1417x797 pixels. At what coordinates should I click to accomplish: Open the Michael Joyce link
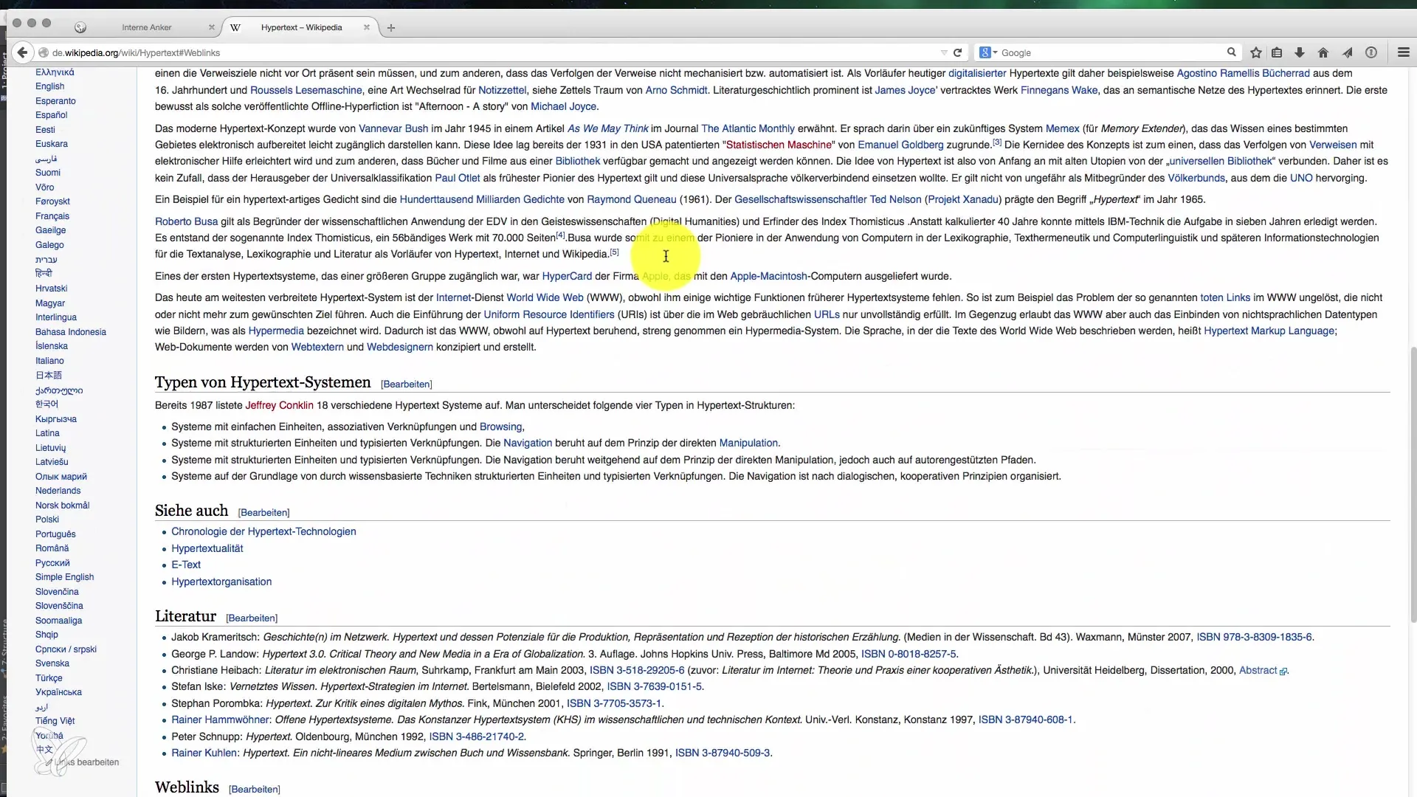[x=563, y=106]
